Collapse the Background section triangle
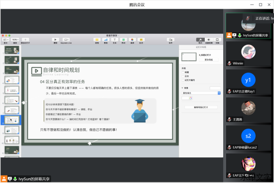This screenshot has height=183, width=274. coord(183,88)
